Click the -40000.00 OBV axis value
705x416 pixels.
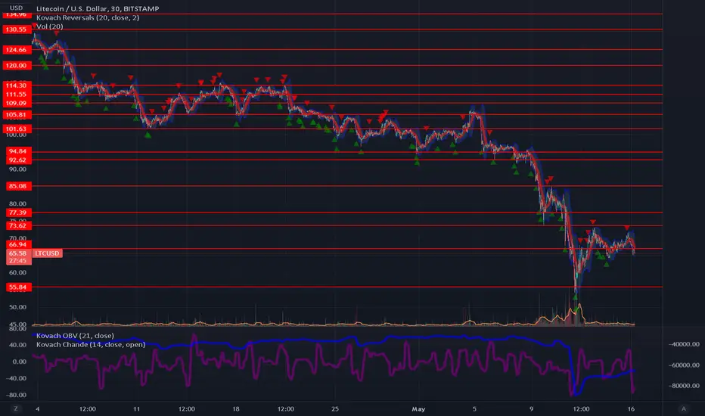[x=684, y=344]
